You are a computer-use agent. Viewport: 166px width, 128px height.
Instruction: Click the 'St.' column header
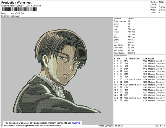coord(127,58)
